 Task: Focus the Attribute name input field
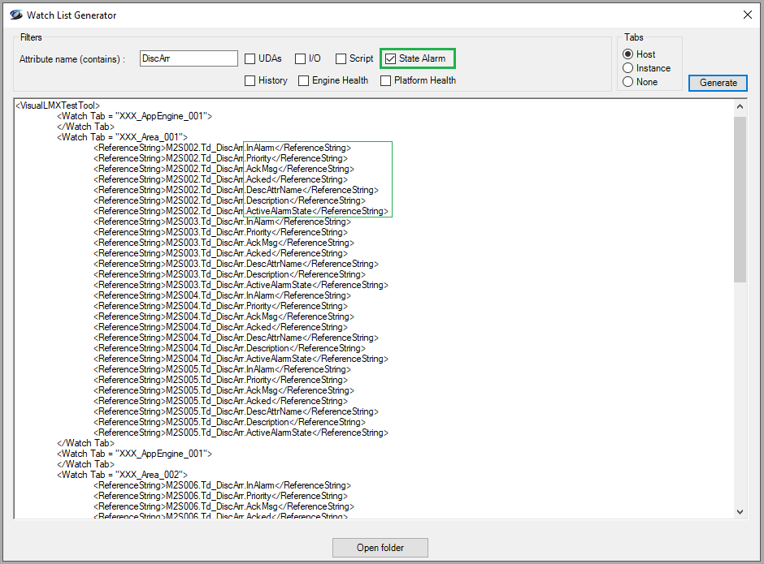point(189,58)
